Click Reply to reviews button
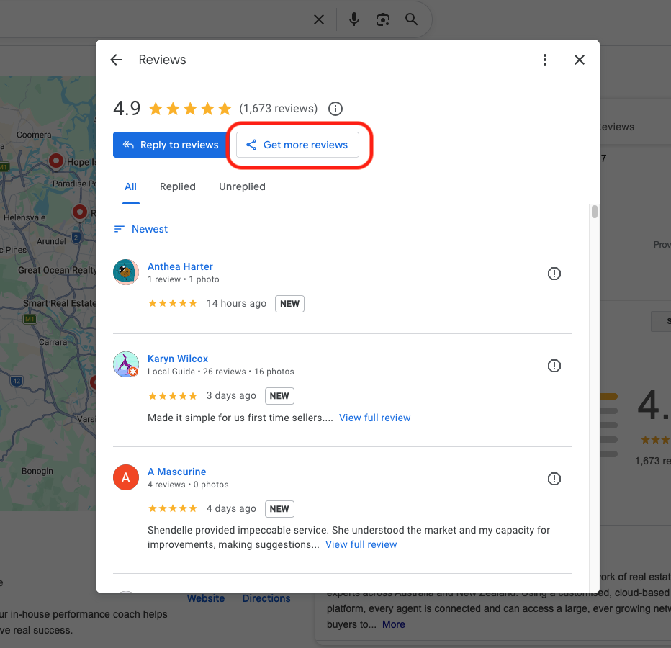 pyautogui.click(x=171, y=145)
